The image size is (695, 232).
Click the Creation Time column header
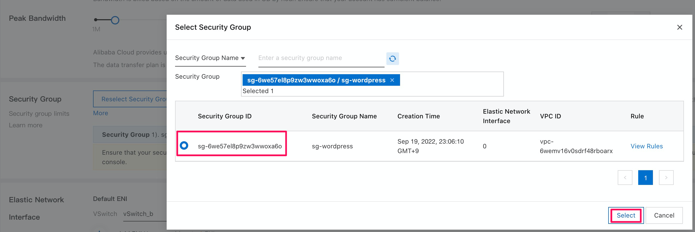coord(418,116)
